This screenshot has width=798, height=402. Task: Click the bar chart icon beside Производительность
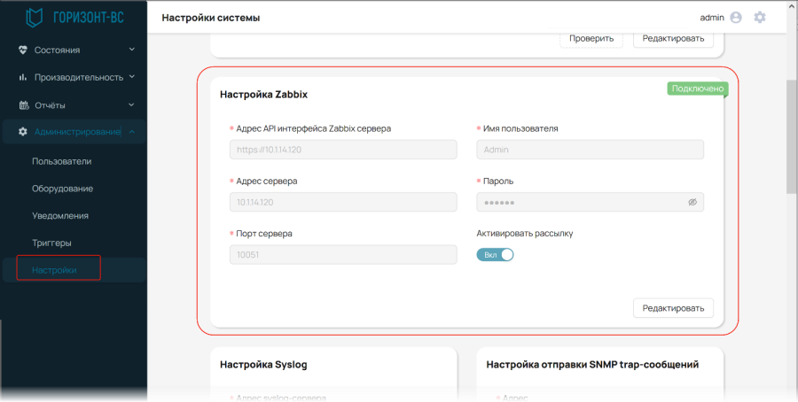(22, 77)
